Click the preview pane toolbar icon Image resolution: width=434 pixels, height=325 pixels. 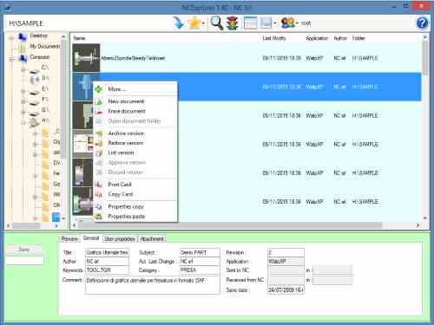[x=266, y=23]
